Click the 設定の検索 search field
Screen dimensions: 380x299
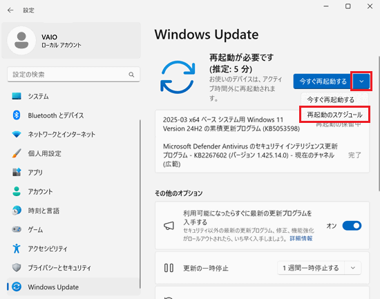click(74, 75)
